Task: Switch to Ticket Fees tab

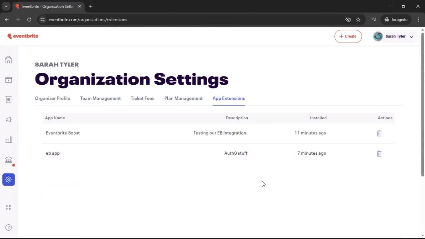Action: (142, 98)
